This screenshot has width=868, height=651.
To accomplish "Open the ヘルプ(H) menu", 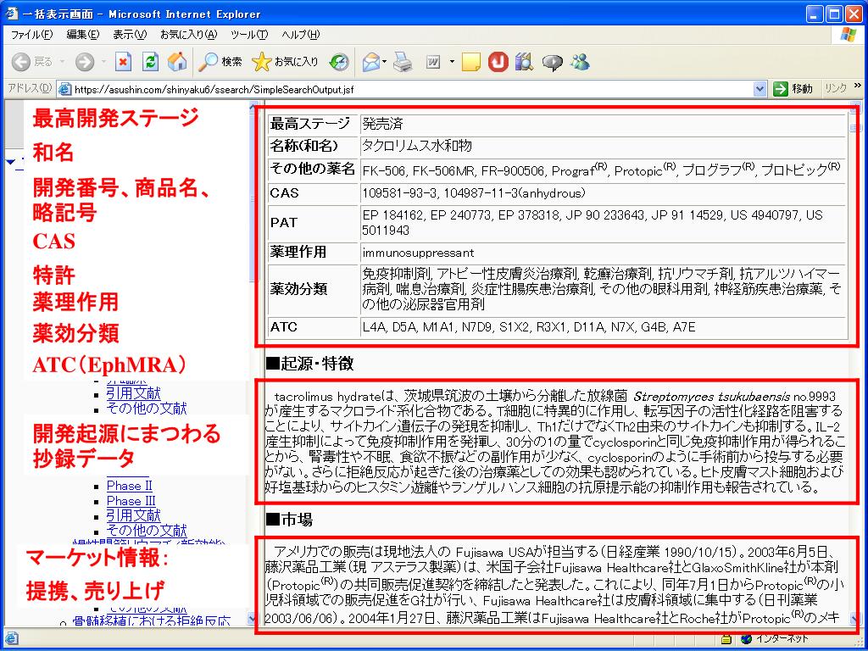I will click(301, 35).
